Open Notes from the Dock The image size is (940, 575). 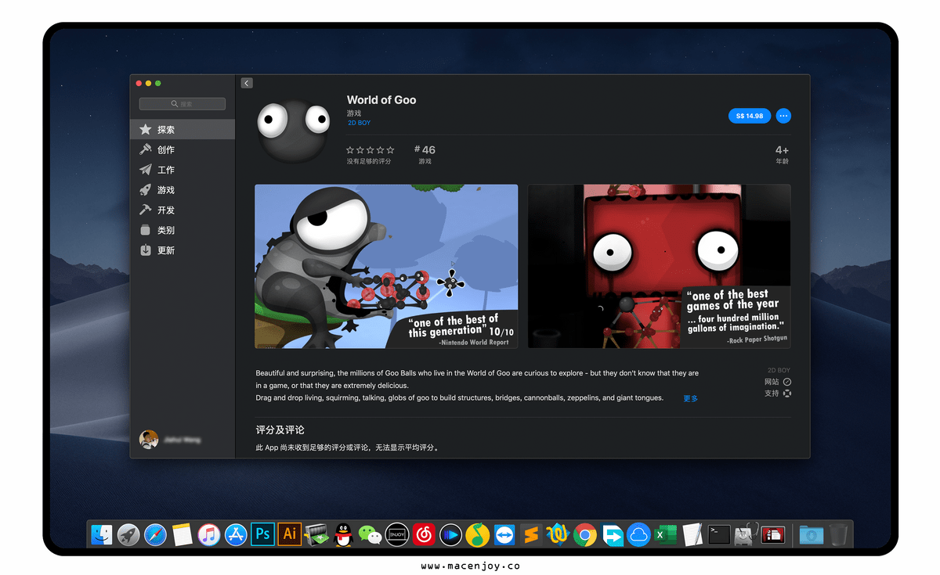point(183,534)
